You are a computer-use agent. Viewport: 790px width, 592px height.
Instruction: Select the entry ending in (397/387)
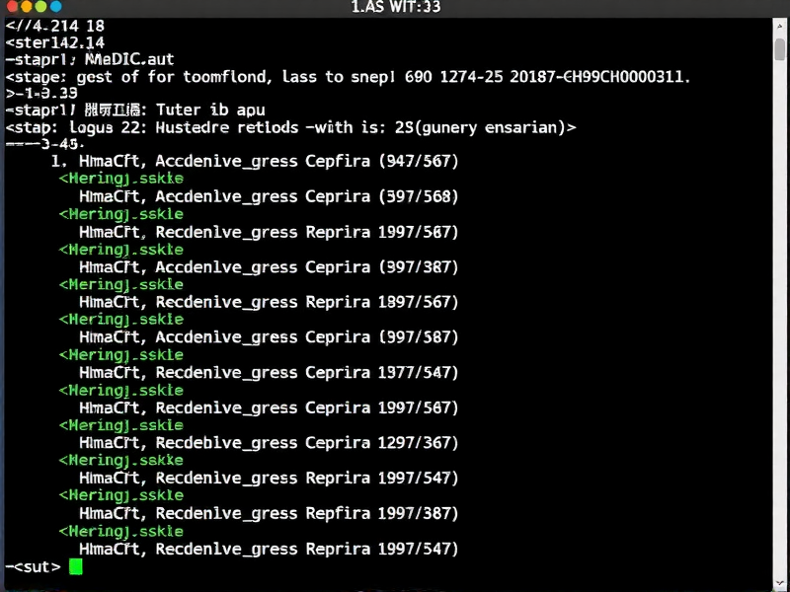(x=268, y=266)
